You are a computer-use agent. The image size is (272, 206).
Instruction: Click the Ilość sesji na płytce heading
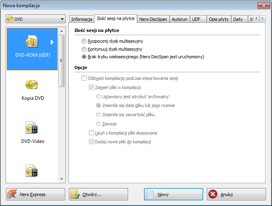tap(97, 30)
